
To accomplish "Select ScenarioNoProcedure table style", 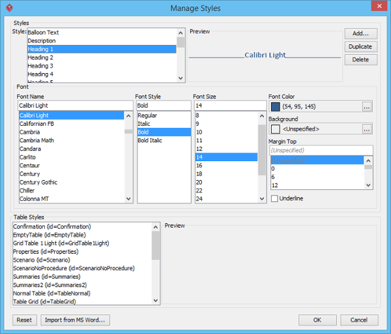I will [82, 268].
